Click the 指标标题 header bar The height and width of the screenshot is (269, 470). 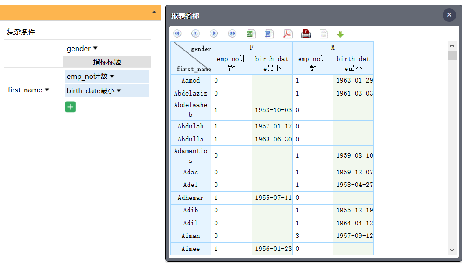click(x=107, y=62)
